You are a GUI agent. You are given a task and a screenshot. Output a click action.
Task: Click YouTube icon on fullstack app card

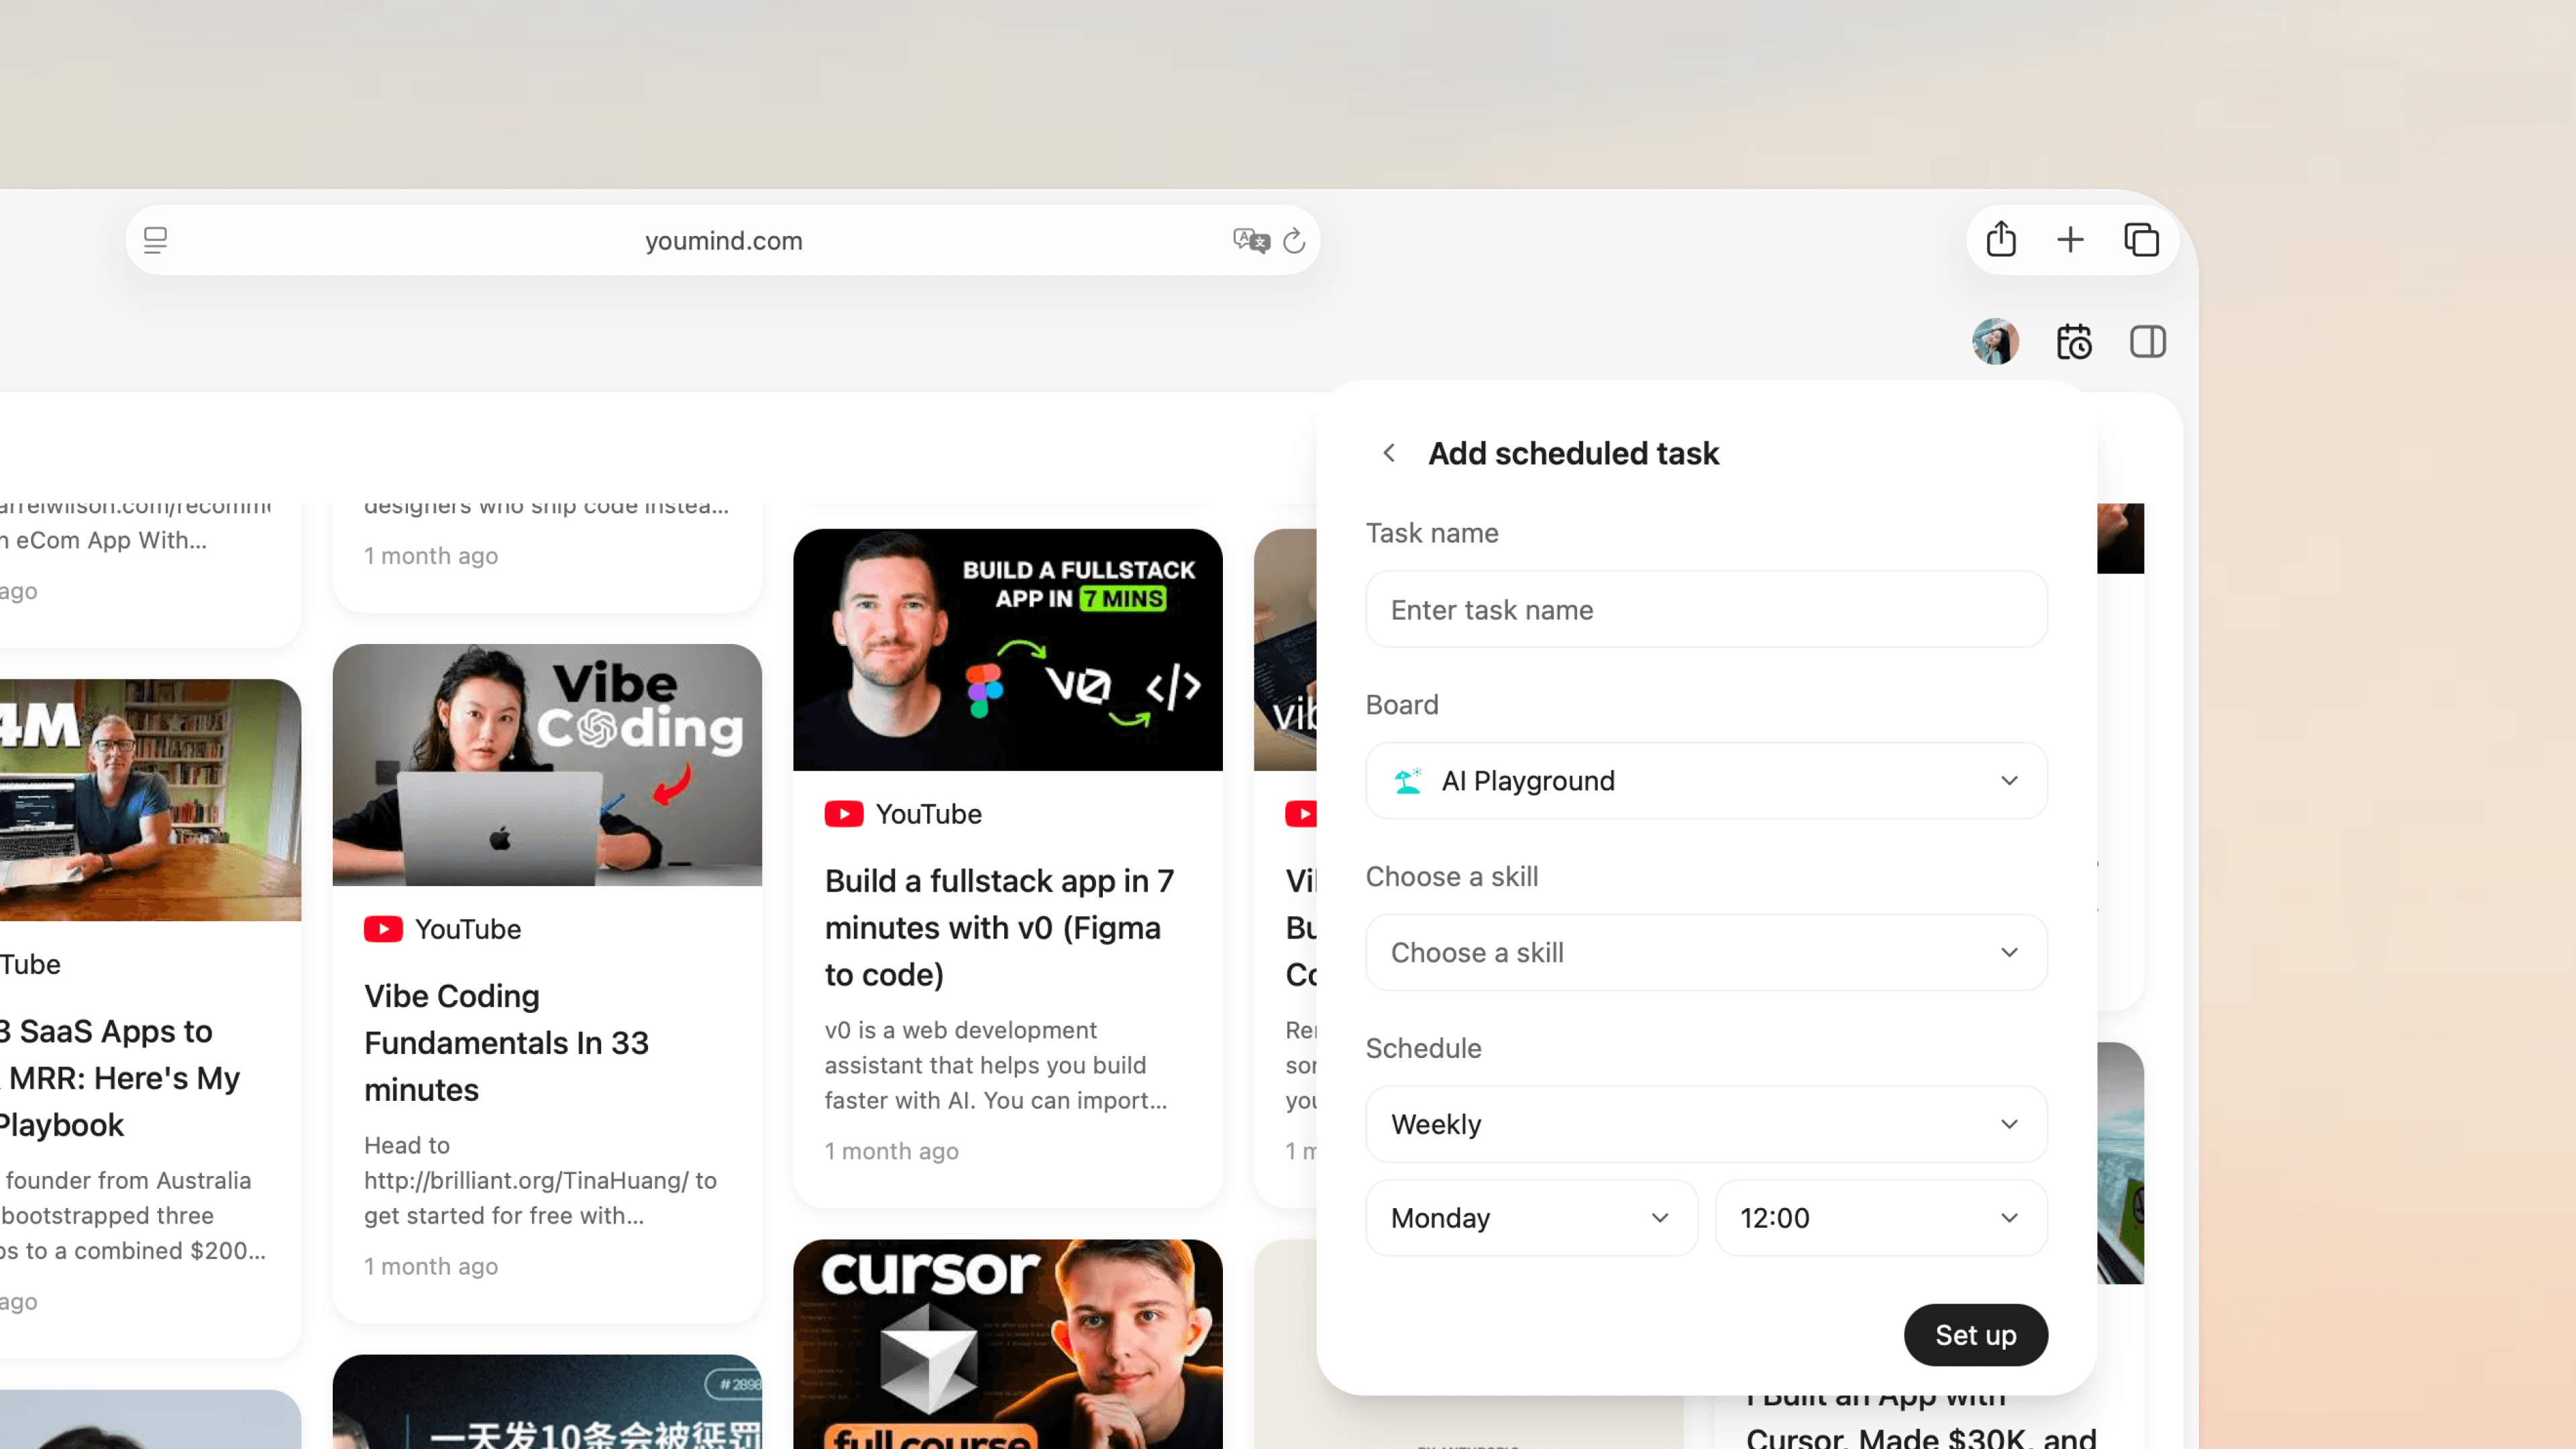(844, 814)
